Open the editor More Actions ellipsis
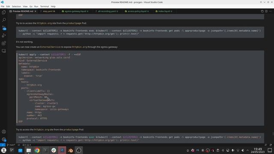The image size is (274, 154). coord(270,11)
